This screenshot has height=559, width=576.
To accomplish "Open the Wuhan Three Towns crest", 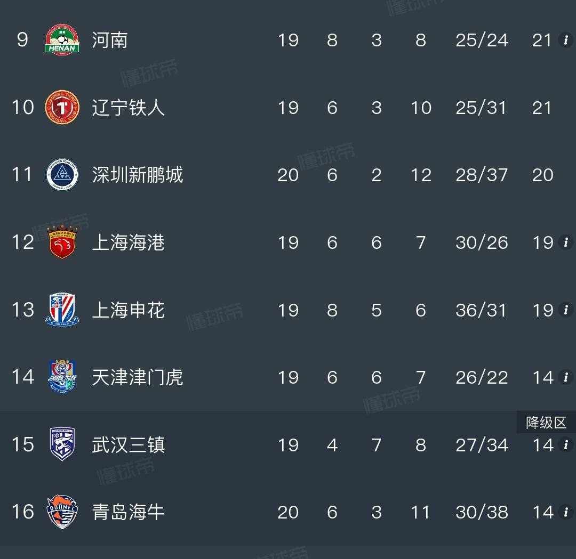I will pos(62,444).
